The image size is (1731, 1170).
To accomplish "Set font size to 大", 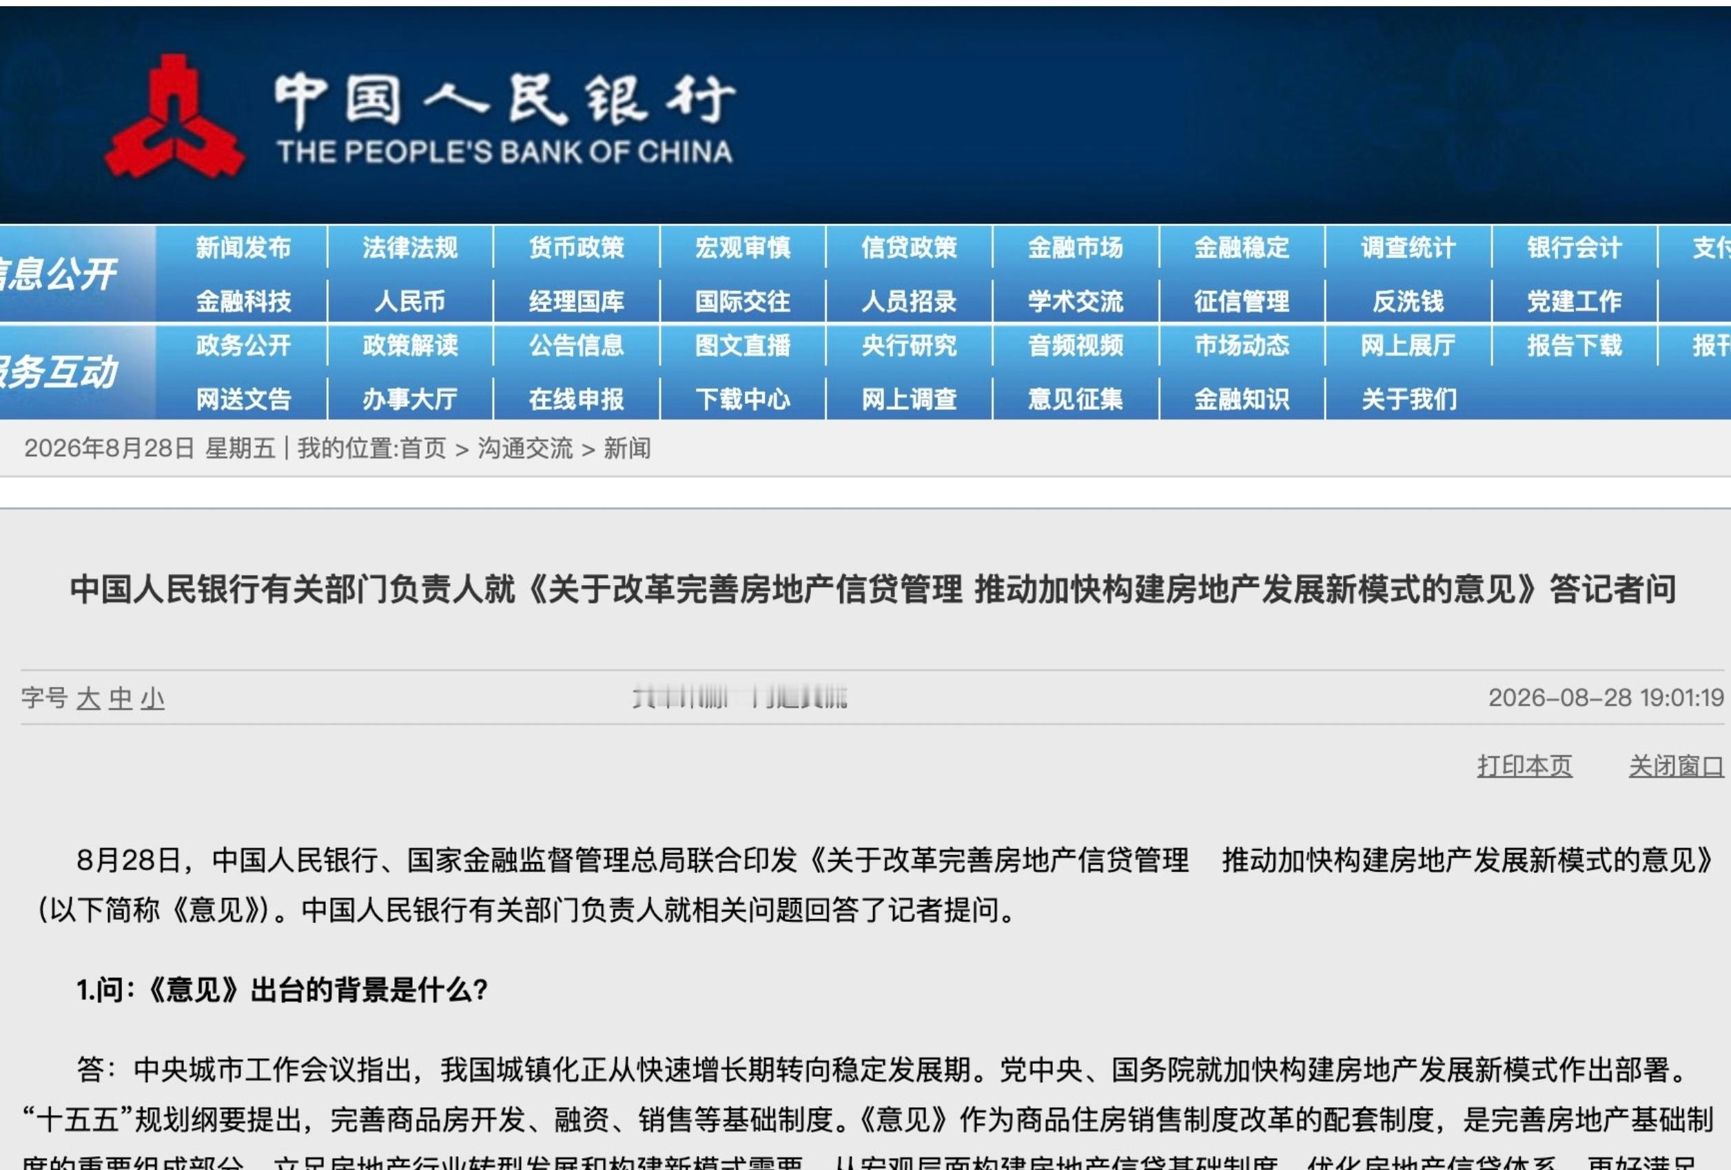I will point(88,698).
